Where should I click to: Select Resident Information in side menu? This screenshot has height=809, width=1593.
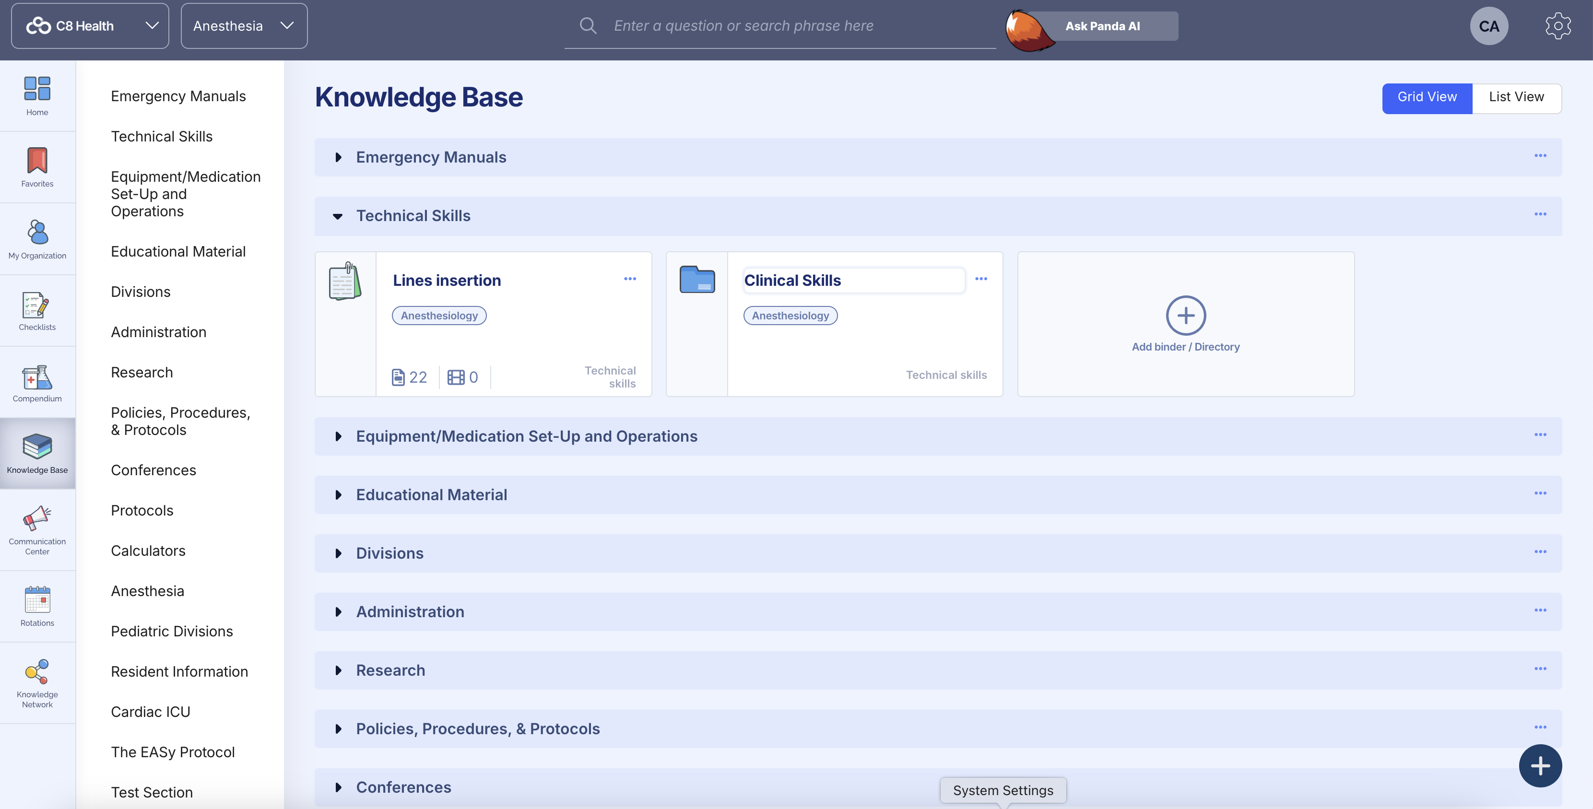click(179, 672)
